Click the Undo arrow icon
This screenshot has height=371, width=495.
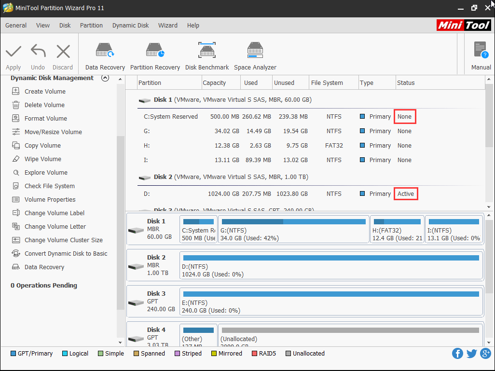click(38, 51)
